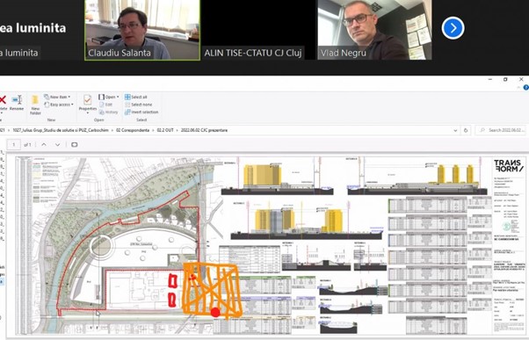This screenshot has height=340, width=529.
Task: Click Invert selection option
Action: (x=141, y=112)
